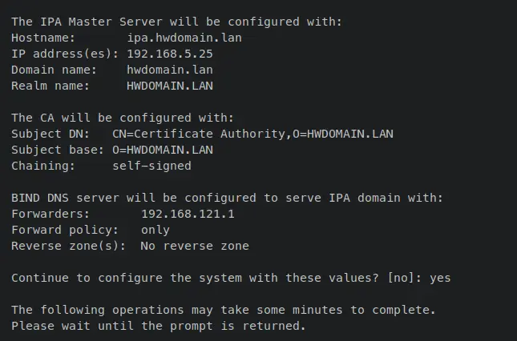Click the Please wait until prompt line

159,326
